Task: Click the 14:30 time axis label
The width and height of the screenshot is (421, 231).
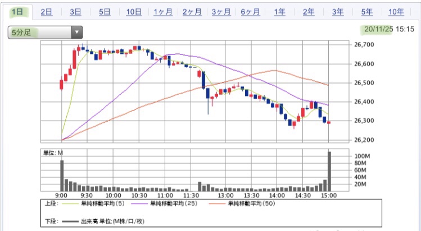Action: (303, 196)
